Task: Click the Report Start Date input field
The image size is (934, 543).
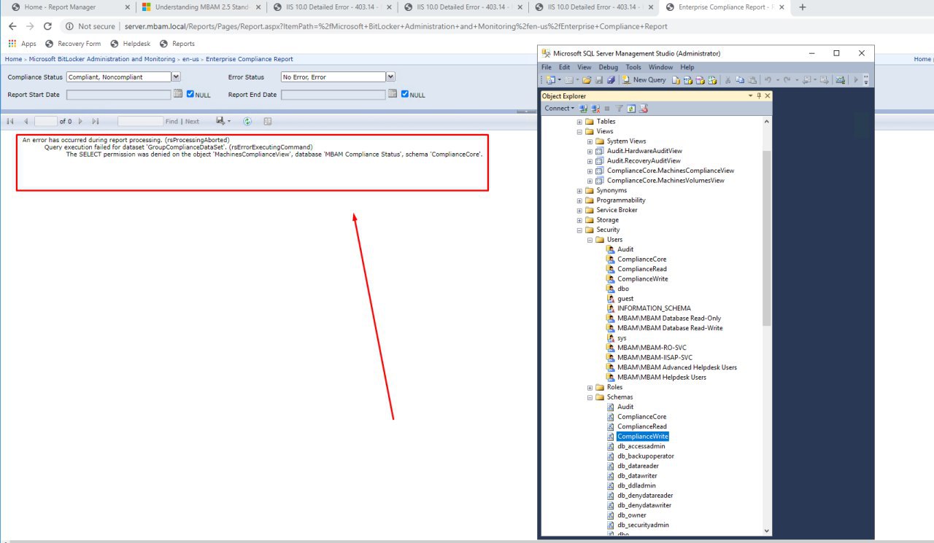Action: coord(118,94)
